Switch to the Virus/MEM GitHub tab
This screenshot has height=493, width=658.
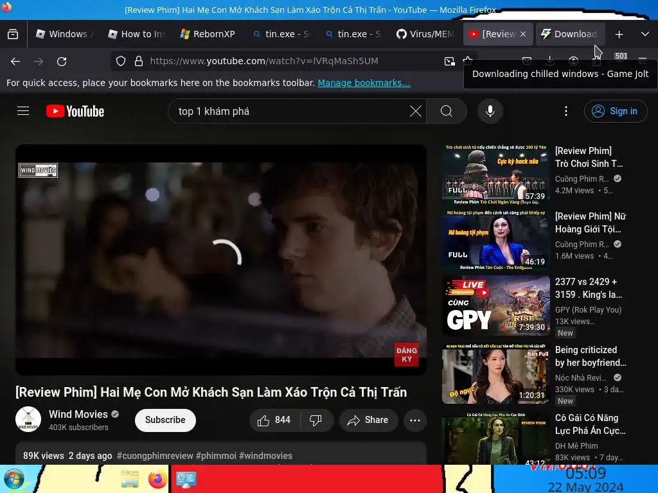point(425,34)
